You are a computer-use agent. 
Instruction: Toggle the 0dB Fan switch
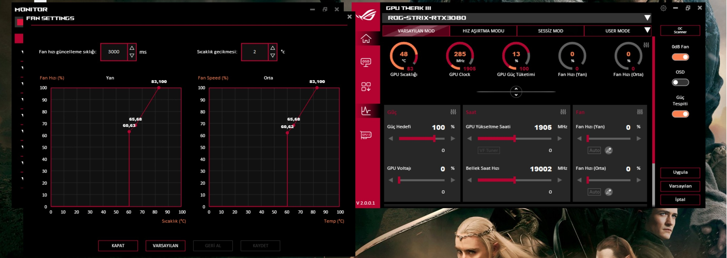[680, 57]
